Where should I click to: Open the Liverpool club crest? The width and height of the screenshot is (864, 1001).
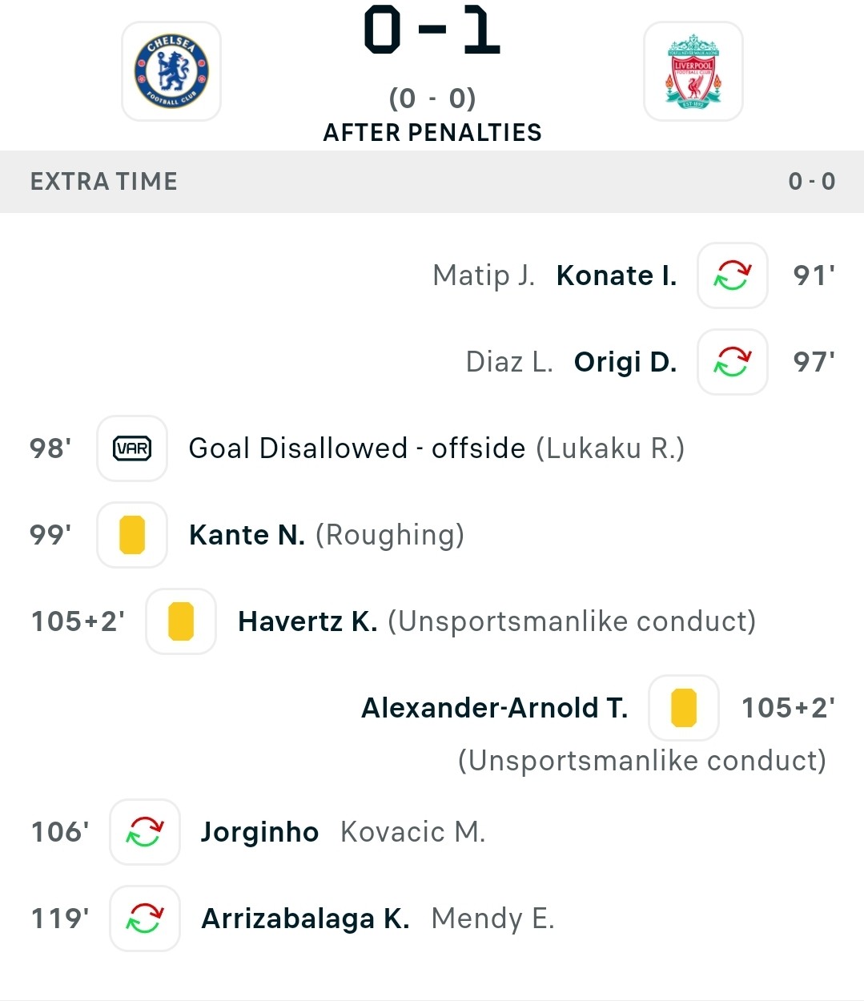693,71
